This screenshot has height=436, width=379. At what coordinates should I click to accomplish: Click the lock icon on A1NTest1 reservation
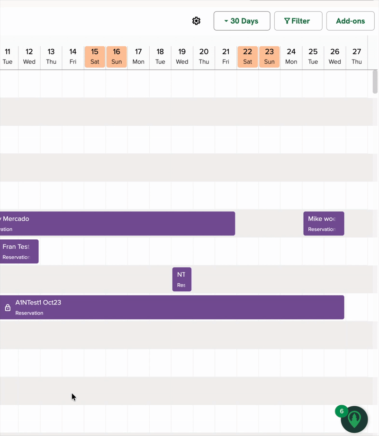(8, 307)
